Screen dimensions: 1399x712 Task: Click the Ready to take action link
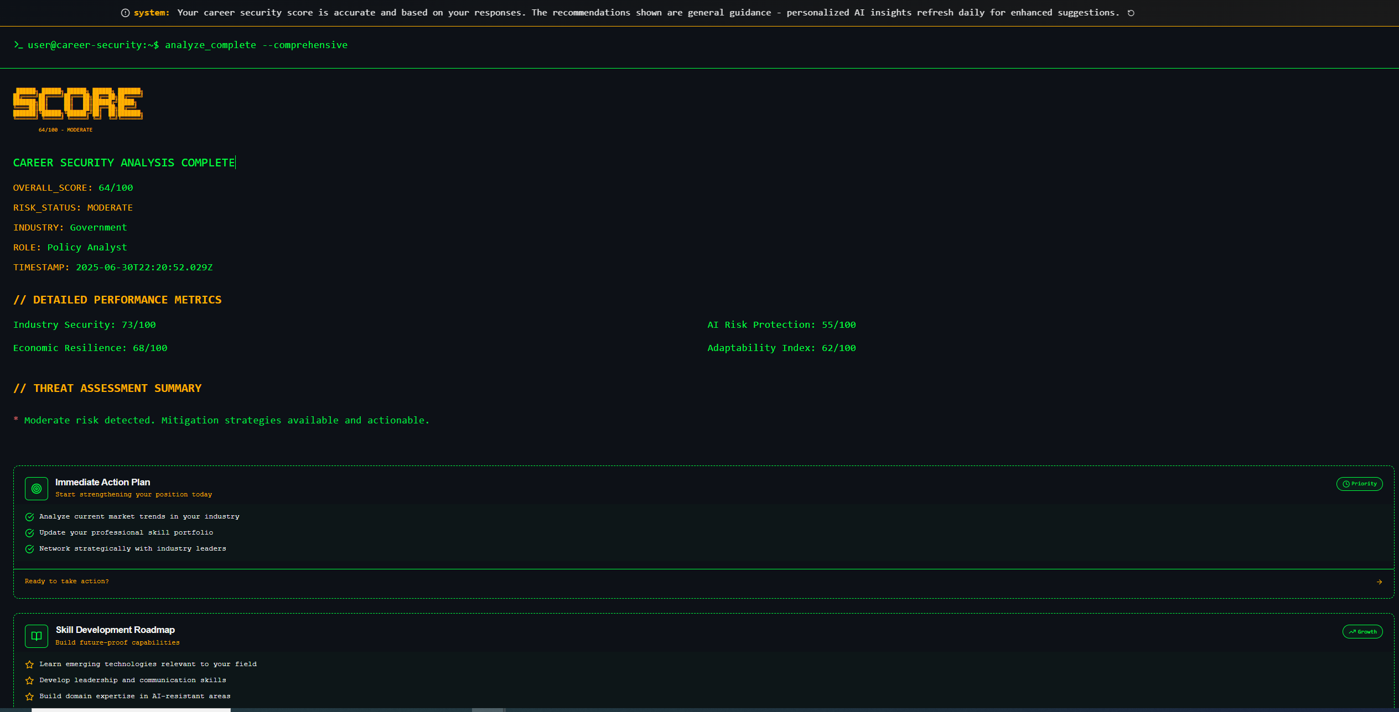[67, 581]
